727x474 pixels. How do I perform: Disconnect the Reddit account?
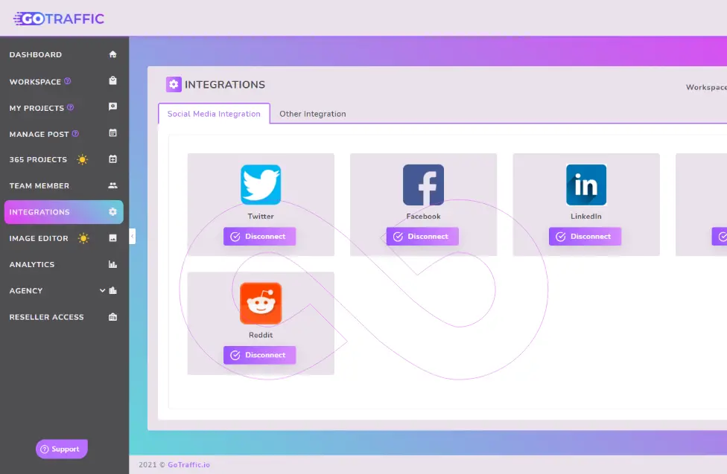(260, 355)
